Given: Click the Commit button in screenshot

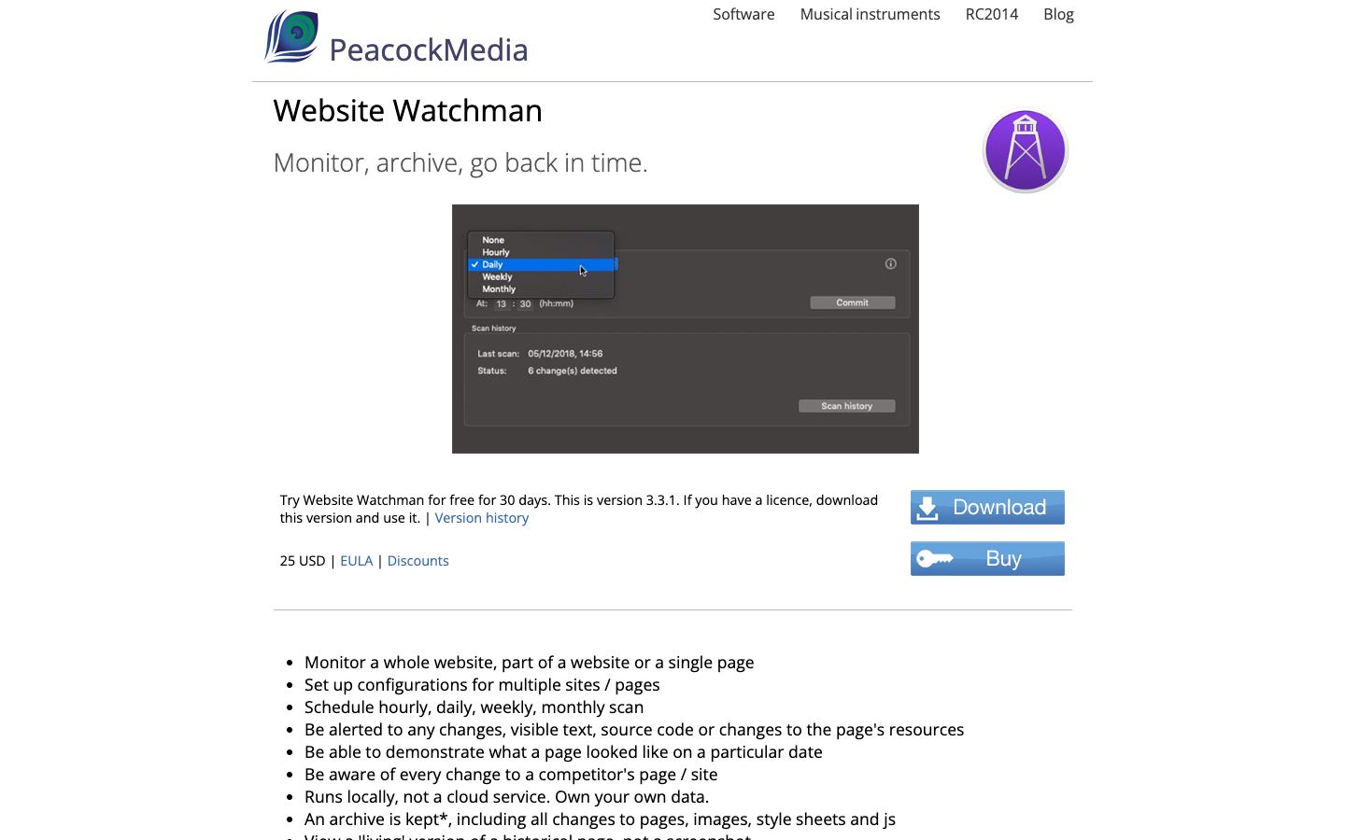Looking at the screenshot, I should [852, 302].
